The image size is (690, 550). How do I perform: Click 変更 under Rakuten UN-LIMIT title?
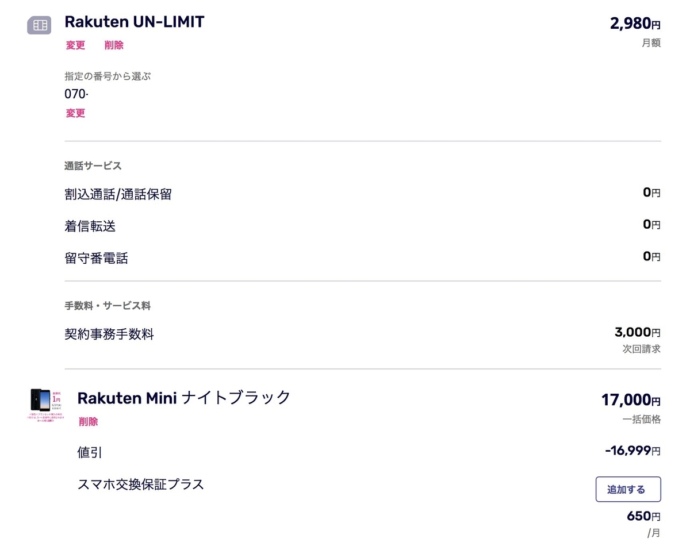click(x=75, y=45)
